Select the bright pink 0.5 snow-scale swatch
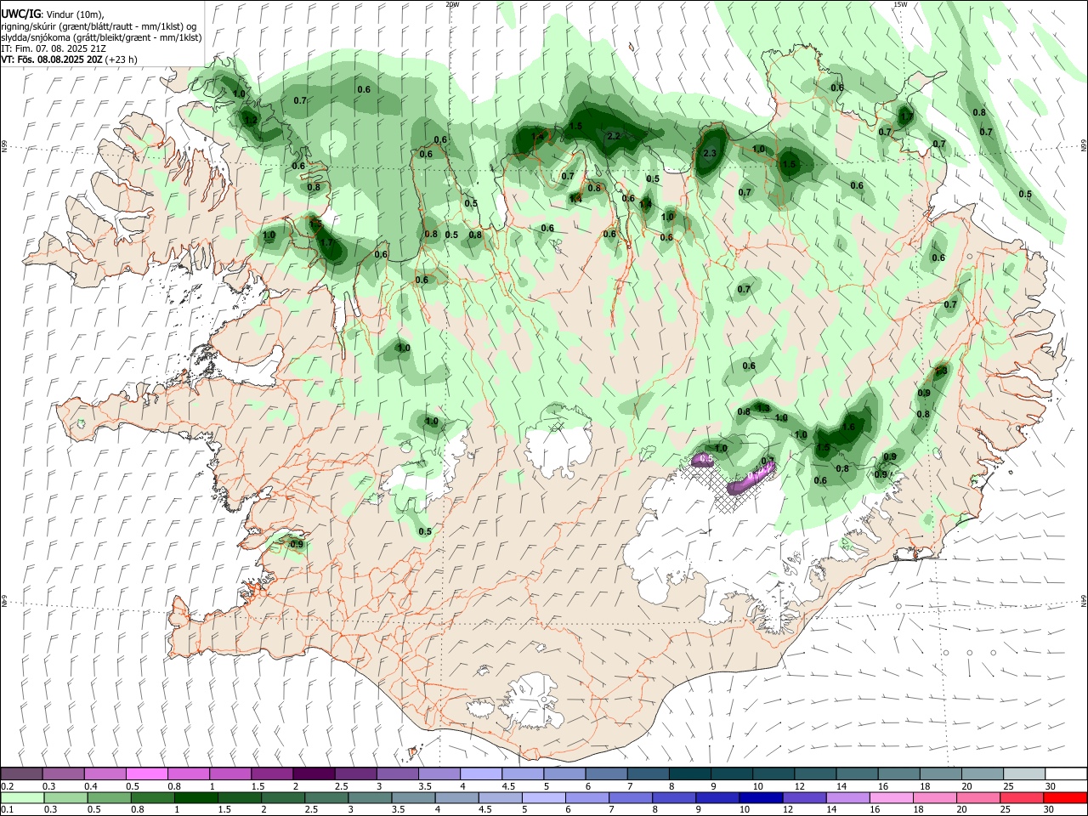The width and height of the screenshot is (1088, 816). click(147, 773)
